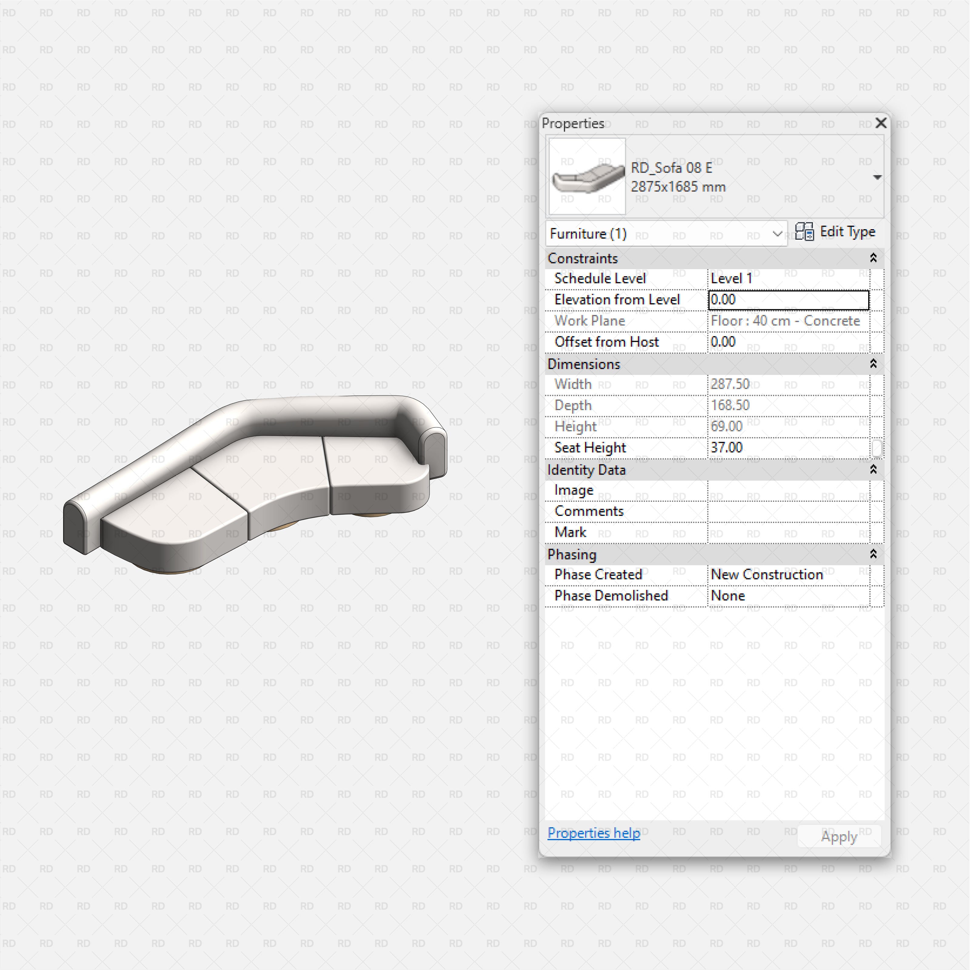Select the Schedule Level value Level 1
This screenshot has width=970, height=970.
point(788,279)
